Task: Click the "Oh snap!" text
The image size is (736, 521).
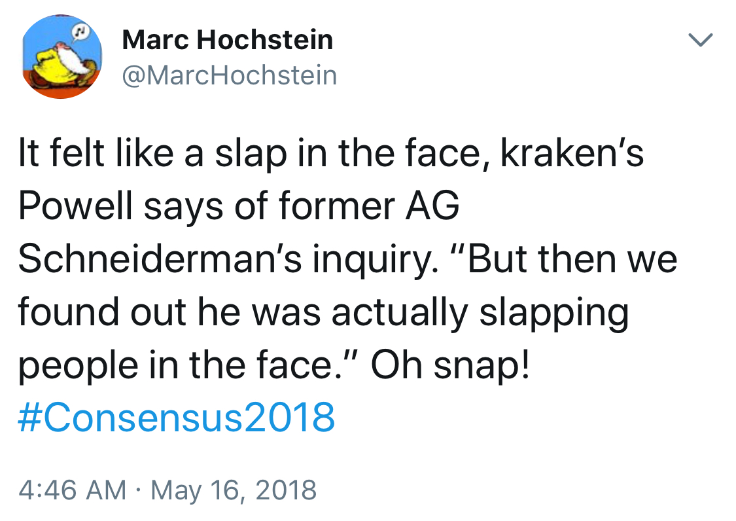Action: tap(451, 365)
